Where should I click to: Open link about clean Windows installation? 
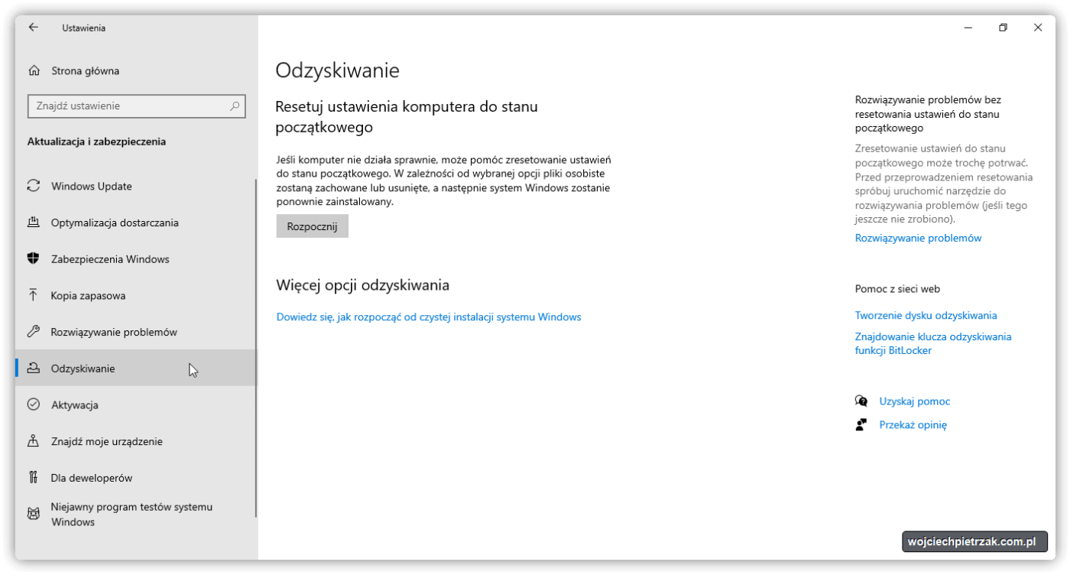click(429, 317)
